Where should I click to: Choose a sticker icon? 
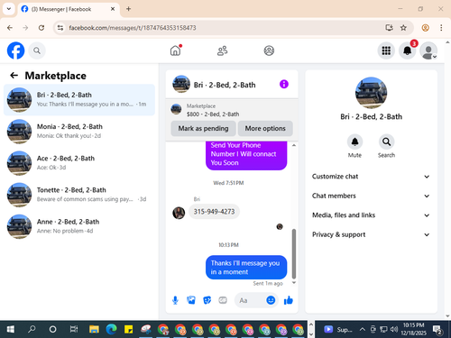click(207, 300)
